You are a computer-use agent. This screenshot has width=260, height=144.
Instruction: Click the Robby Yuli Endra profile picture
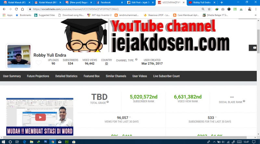(x=19, y=56)
